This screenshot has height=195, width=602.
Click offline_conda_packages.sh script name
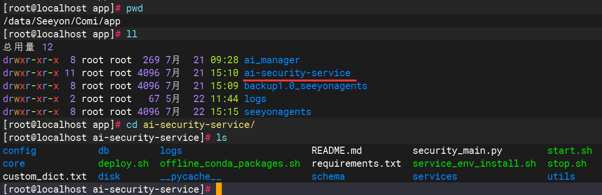pyautogui.click(x=230, y=164)
